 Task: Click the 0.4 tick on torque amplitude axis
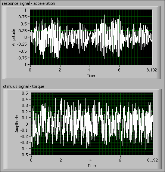(25, 99)
